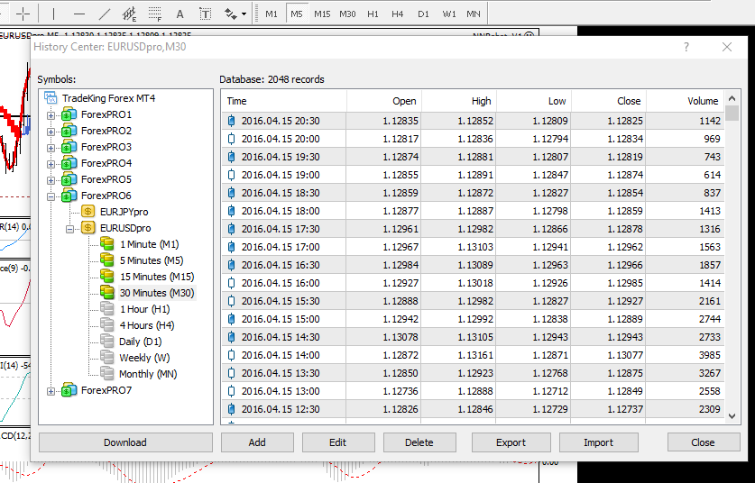Select the EURUSDpro symbol
Viewport: 755px width, 483px height.
[125, 228]
